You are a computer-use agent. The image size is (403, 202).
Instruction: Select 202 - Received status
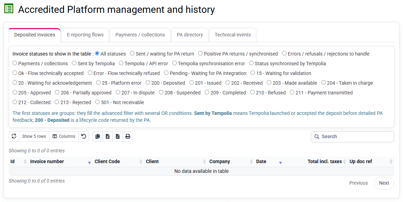pos(228,83)
